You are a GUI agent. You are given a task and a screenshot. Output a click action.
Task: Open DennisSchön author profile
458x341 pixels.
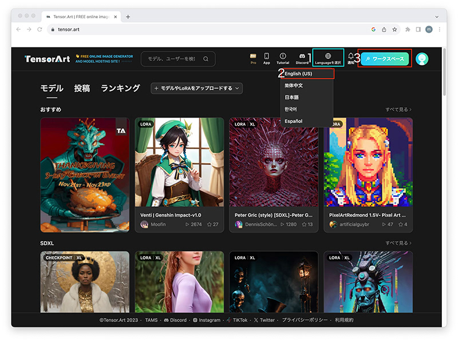click(255, 224)
